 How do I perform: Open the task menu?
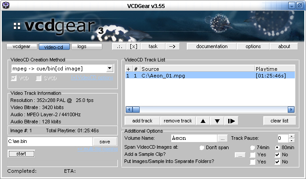pyautogui.click(x=153, y=46)
